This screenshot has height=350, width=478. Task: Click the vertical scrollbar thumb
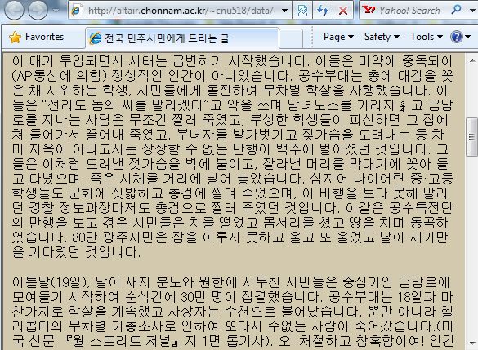click(x=472, y=136)
